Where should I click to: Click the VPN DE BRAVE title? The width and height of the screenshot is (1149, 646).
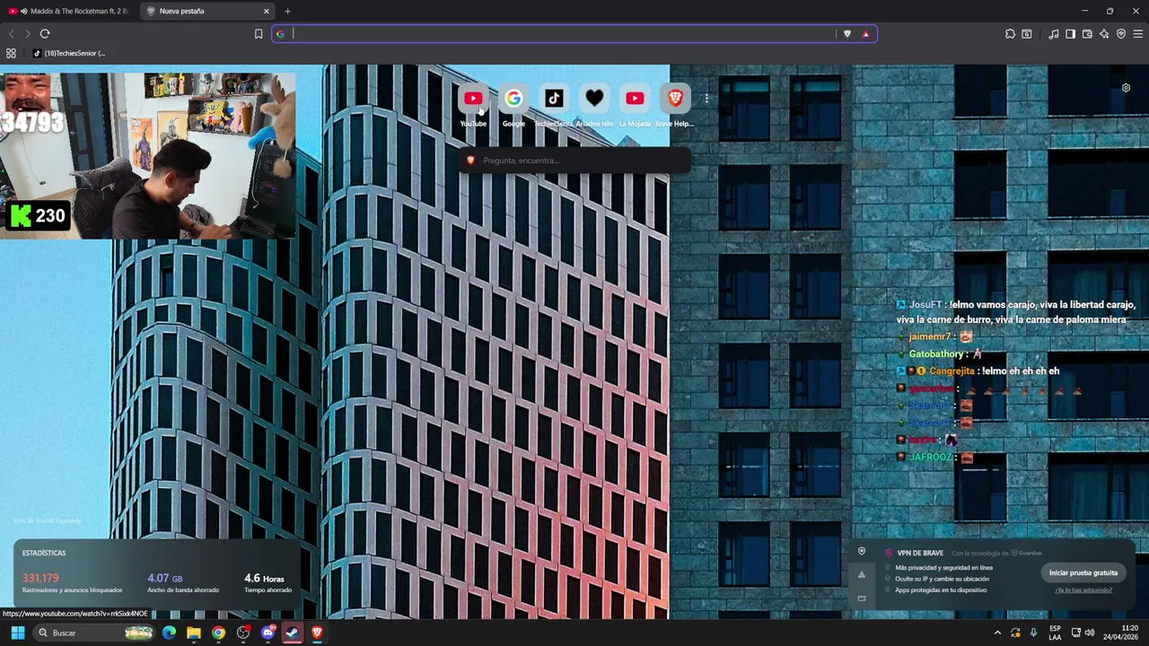coord(920,553)
